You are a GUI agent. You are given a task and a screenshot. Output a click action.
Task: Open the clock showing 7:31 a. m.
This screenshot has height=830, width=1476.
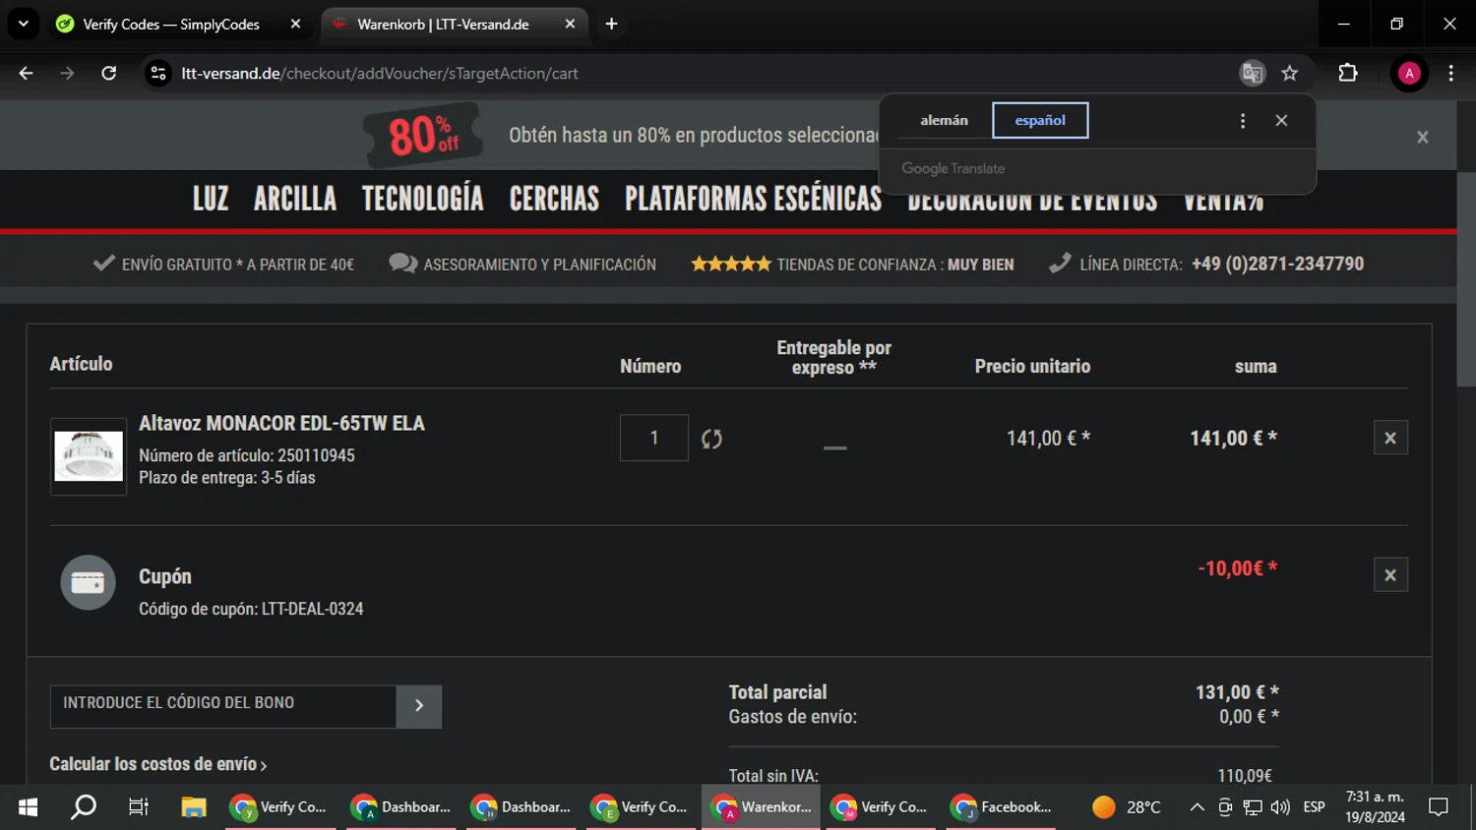coord(1375,807)
